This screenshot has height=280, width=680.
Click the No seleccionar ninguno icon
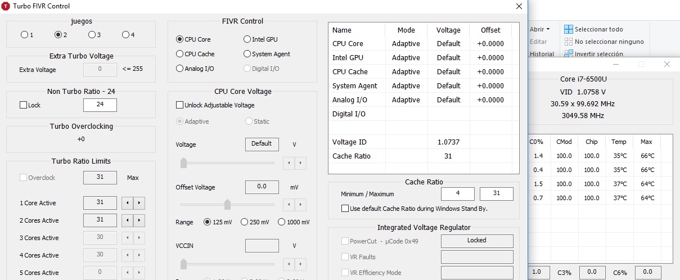[x=568, y=42]
